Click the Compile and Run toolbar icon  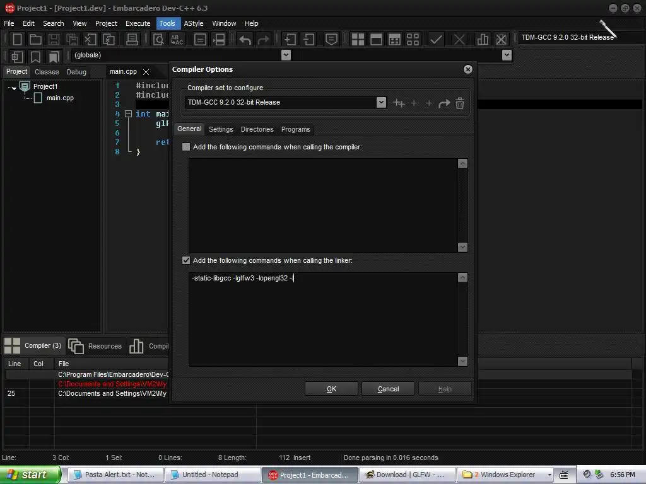(394, 40)
